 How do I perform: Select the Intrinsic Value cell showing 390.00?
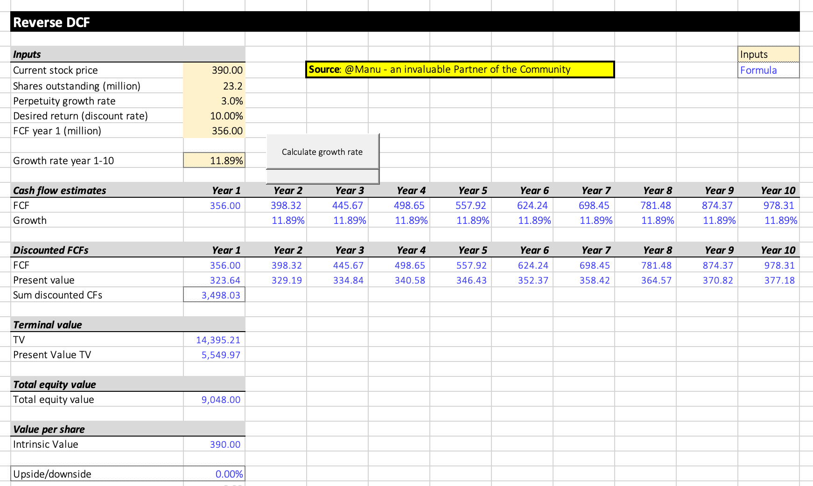tap(219, 444)
